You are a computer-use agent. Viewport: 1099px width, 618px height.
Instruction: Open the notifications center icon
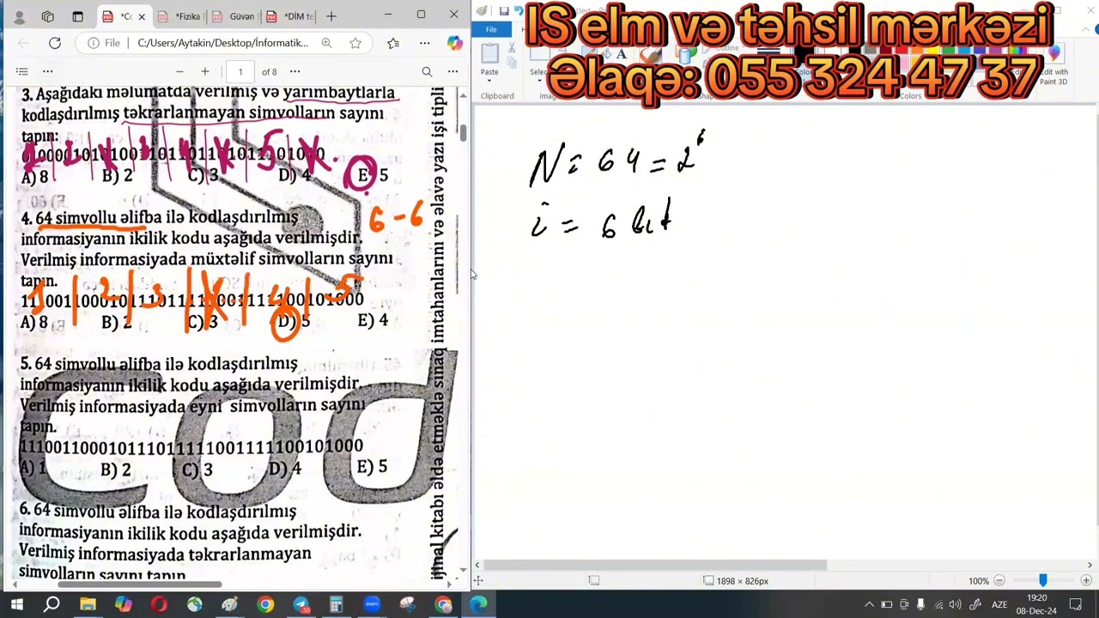pos(1075,605)
